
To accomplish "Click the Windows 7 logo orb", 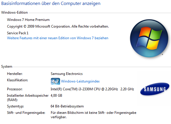I will [149, 38].
